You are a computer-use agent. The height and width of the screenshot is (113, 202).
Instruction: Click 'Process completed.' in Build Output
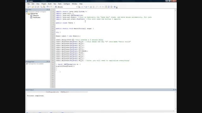click(36, 96)
